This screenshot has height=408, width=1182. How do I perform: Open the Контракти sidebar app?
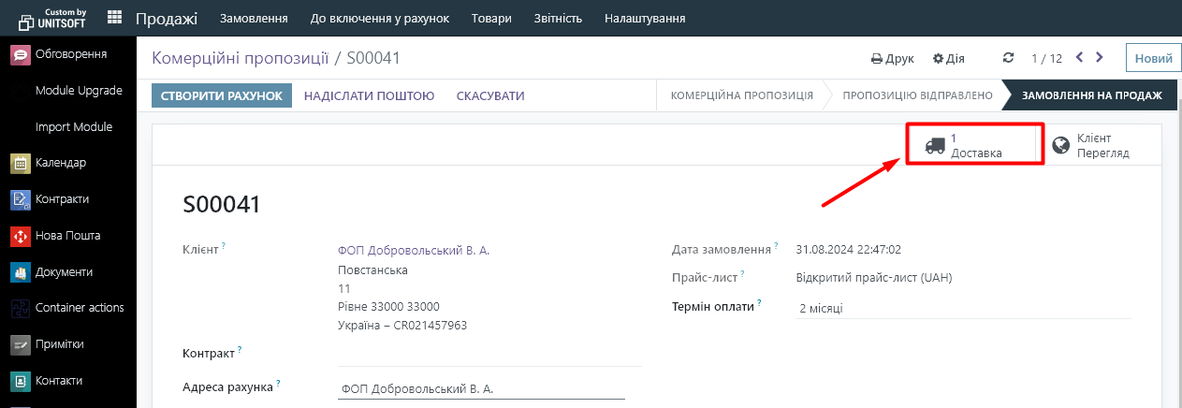click(x=62, y=199)
